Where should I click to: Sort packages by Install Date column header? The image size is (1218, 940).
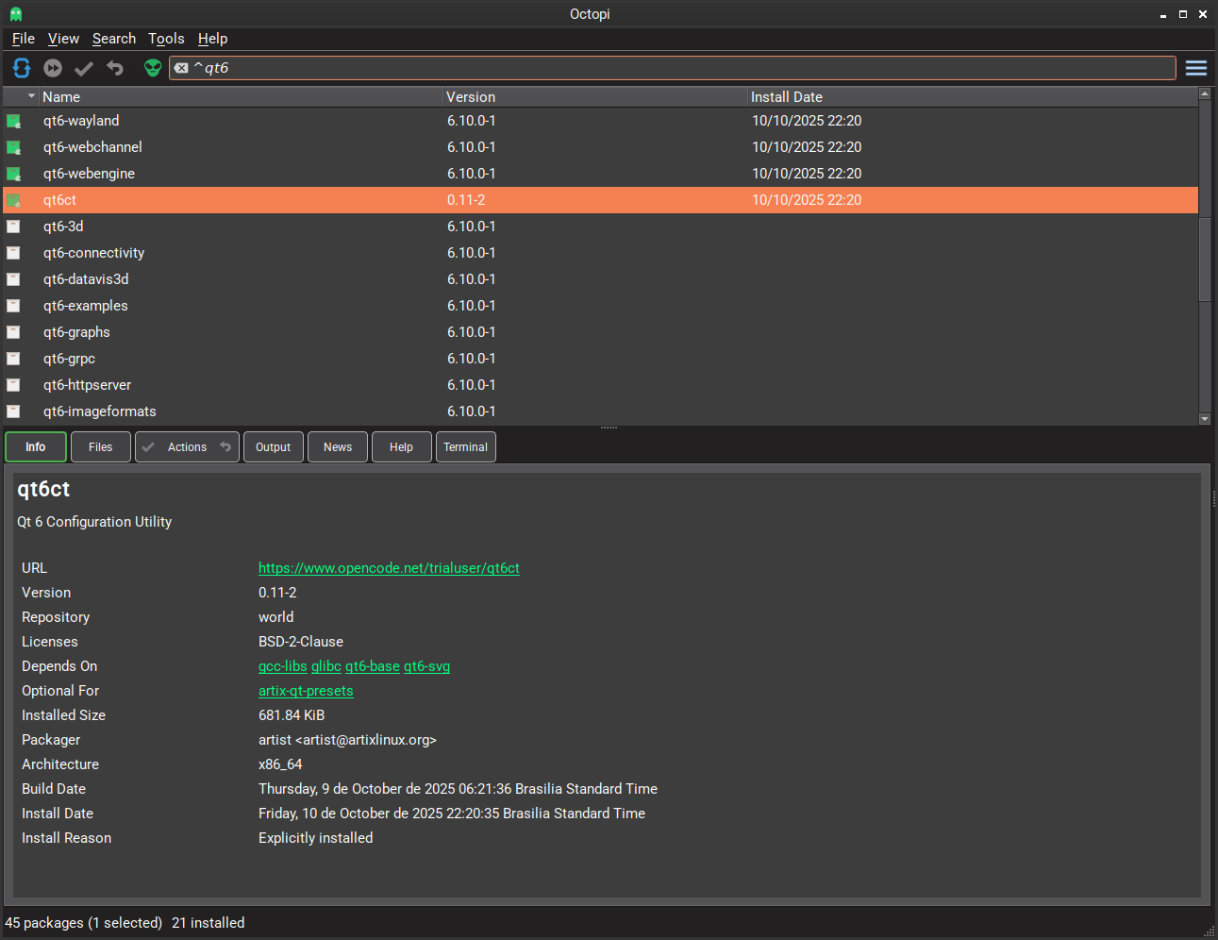[x=973, y=97]
